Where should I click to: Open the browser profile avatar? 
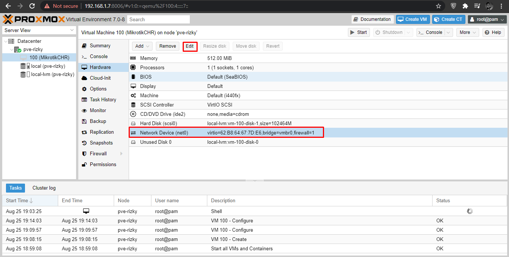click(x=489, y=6)
